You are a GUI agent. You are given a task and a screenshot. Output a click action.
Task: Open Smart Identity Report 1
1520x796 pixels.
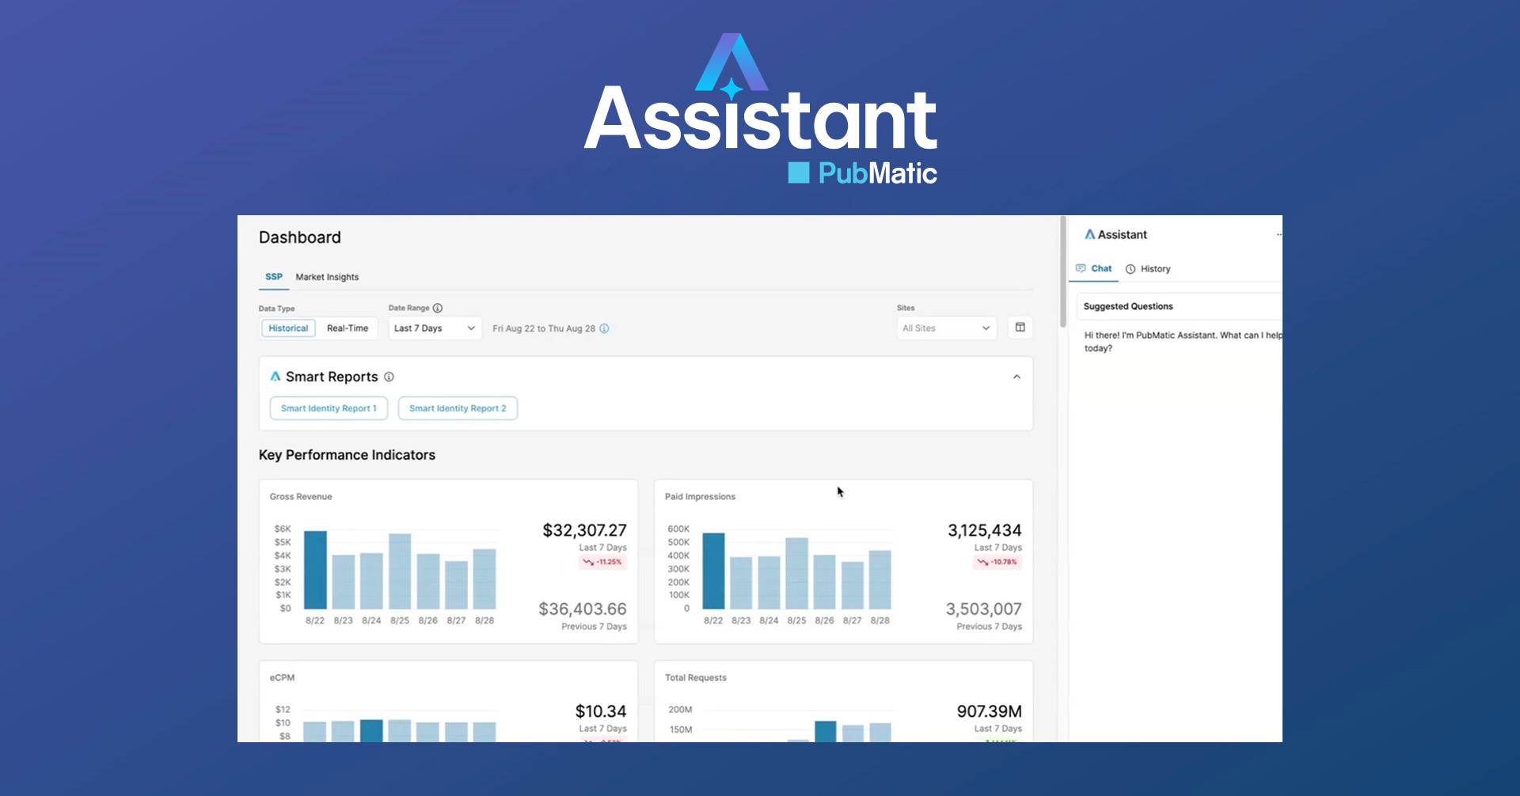click(x=328, y=408)
